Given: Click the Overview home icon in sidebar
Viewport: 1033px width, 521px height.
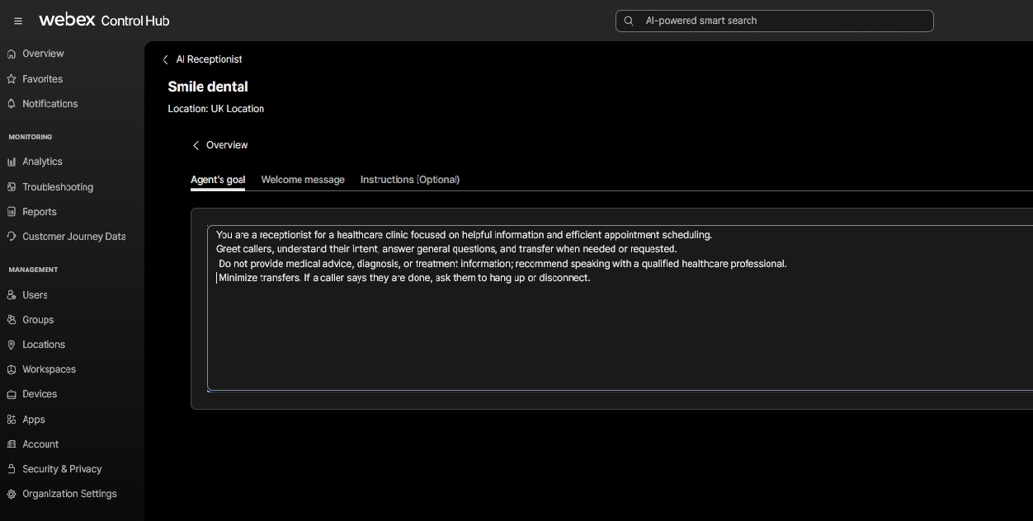Looking at the screenshot, I should point(12,54).
